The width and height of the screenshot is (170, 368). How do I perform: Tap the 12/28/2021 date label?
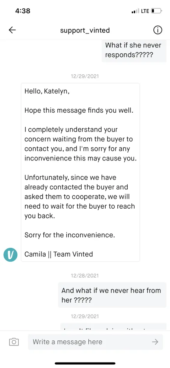85,275
